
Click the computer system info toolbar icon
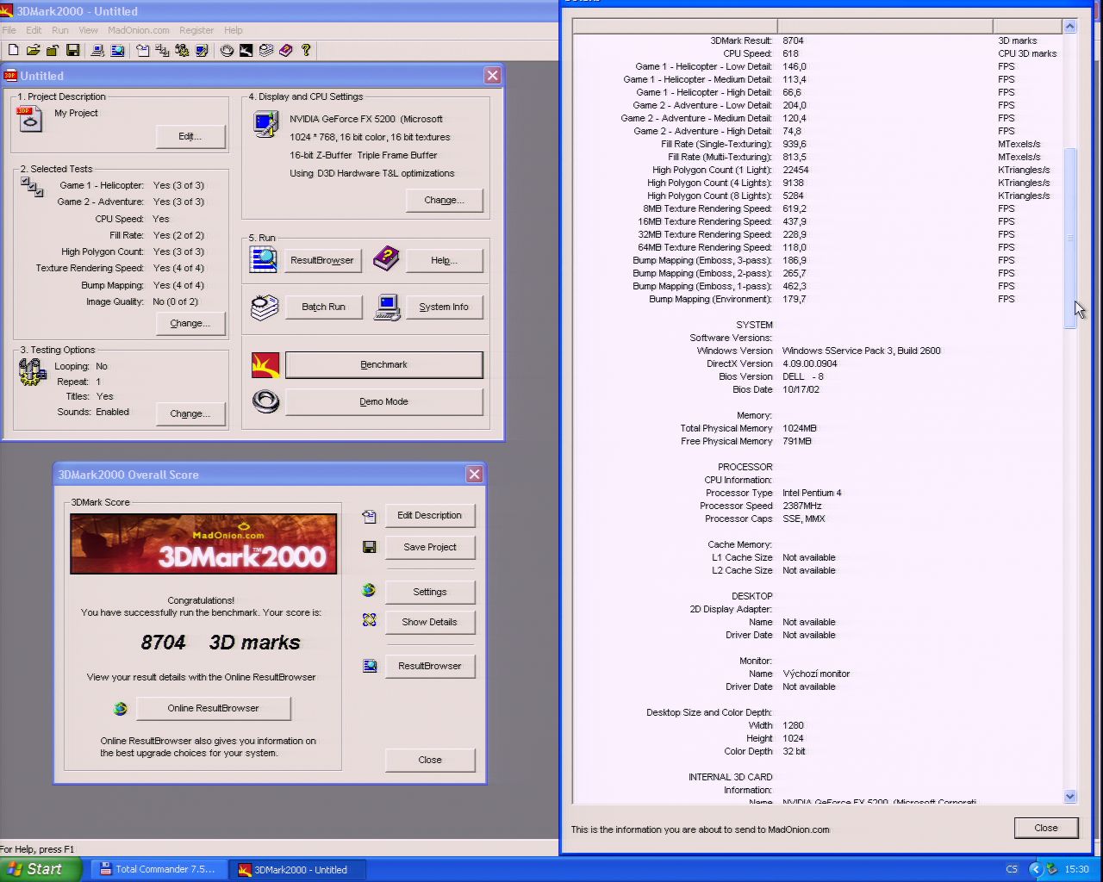click(x=97, y=51)
